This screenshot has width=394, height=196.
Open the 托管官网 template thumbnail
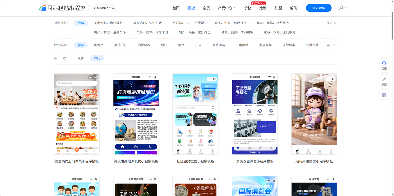pos(77,186)
